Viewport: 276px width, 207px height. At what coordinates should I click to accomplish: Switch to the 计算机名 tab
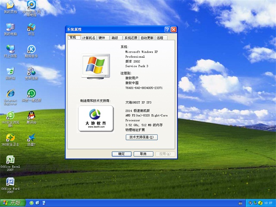[88, 38]
